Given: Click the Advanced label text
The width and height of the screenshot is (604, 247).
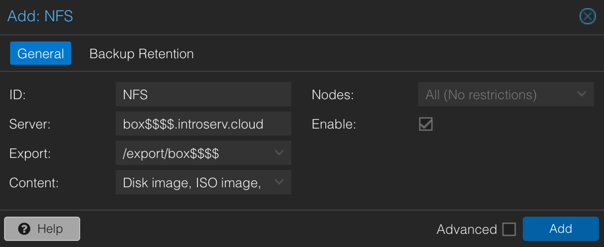Looking at the screenshot, I should (466, 229).
